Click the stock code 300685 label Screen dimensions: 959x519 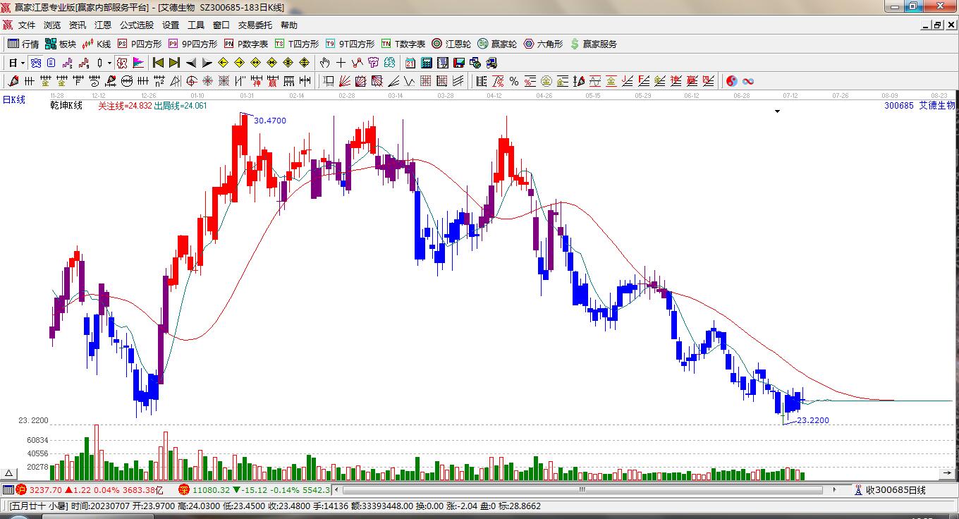point(898,106)
